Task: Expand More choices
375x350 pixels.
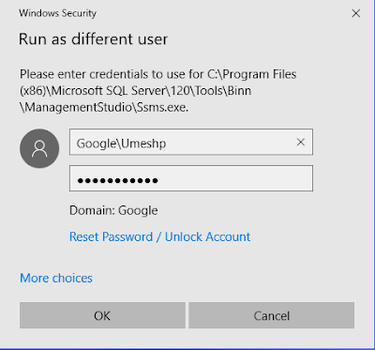Action: (x=56, y=278)
